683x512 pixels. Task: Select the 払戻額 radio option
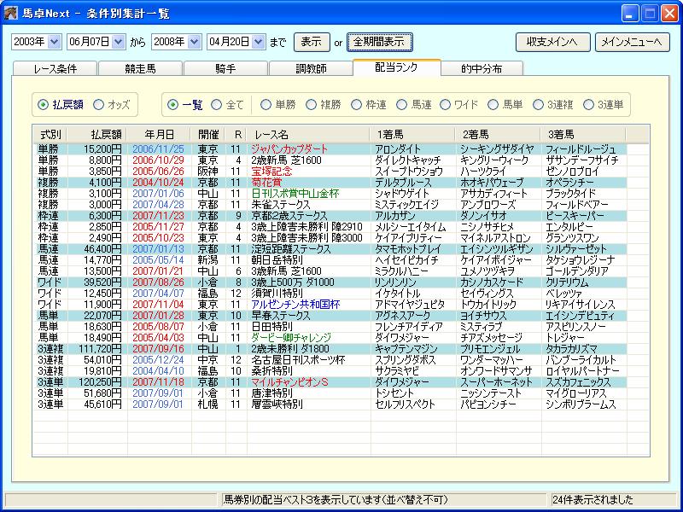43,104
